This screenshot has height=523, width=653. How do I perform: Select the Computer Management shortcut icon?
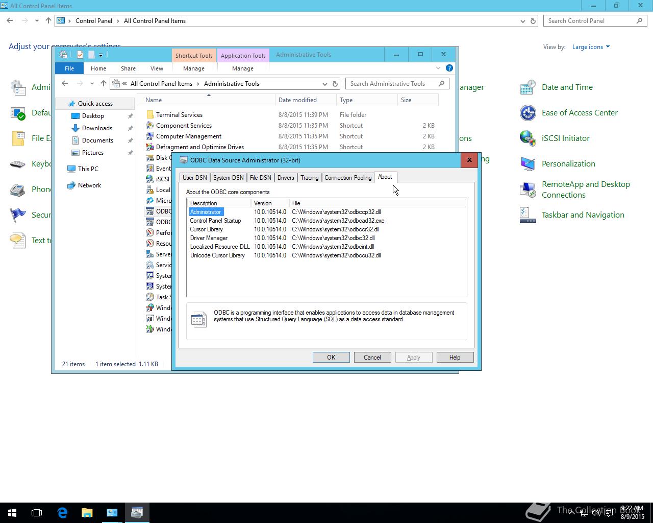click(150, 136)
